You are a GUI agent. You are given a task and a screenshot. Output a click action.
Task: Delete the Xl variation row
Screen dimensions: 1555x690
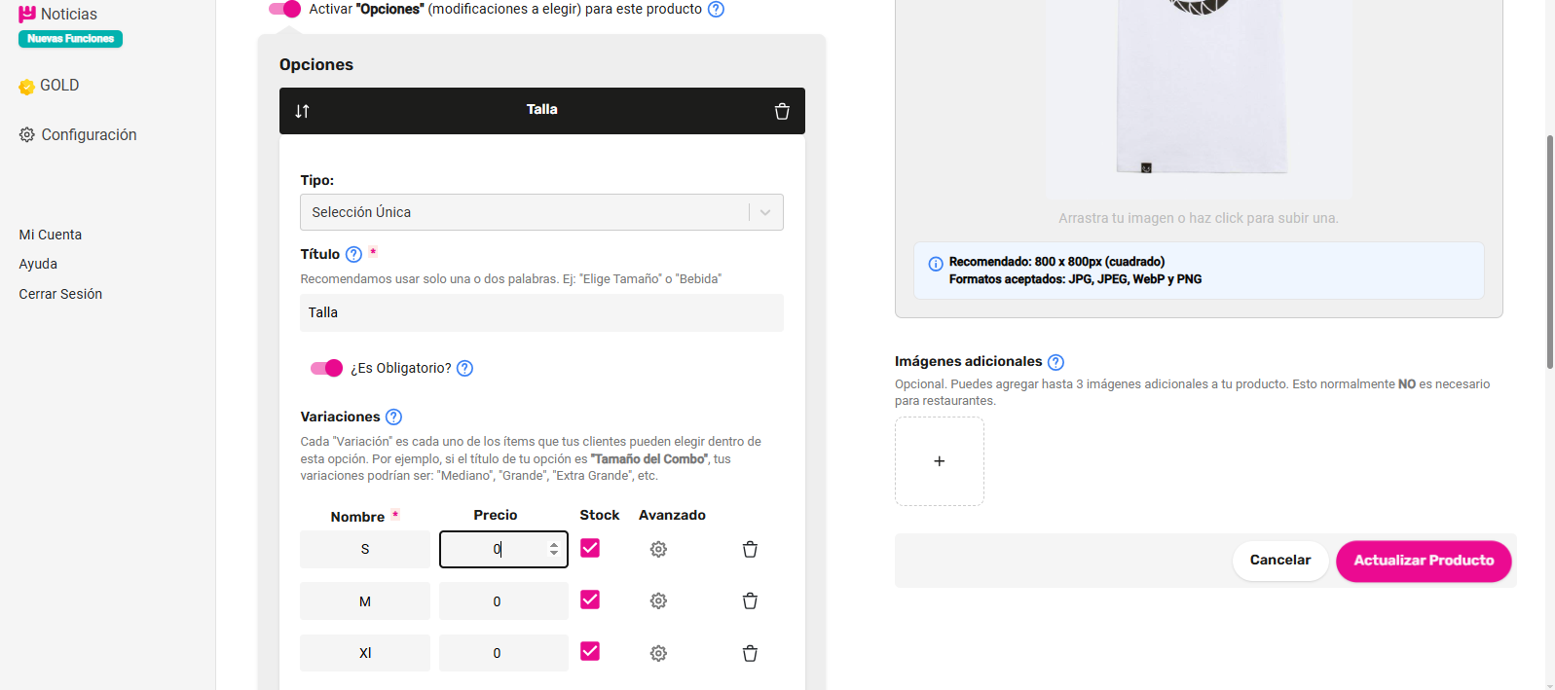[750, 653]
